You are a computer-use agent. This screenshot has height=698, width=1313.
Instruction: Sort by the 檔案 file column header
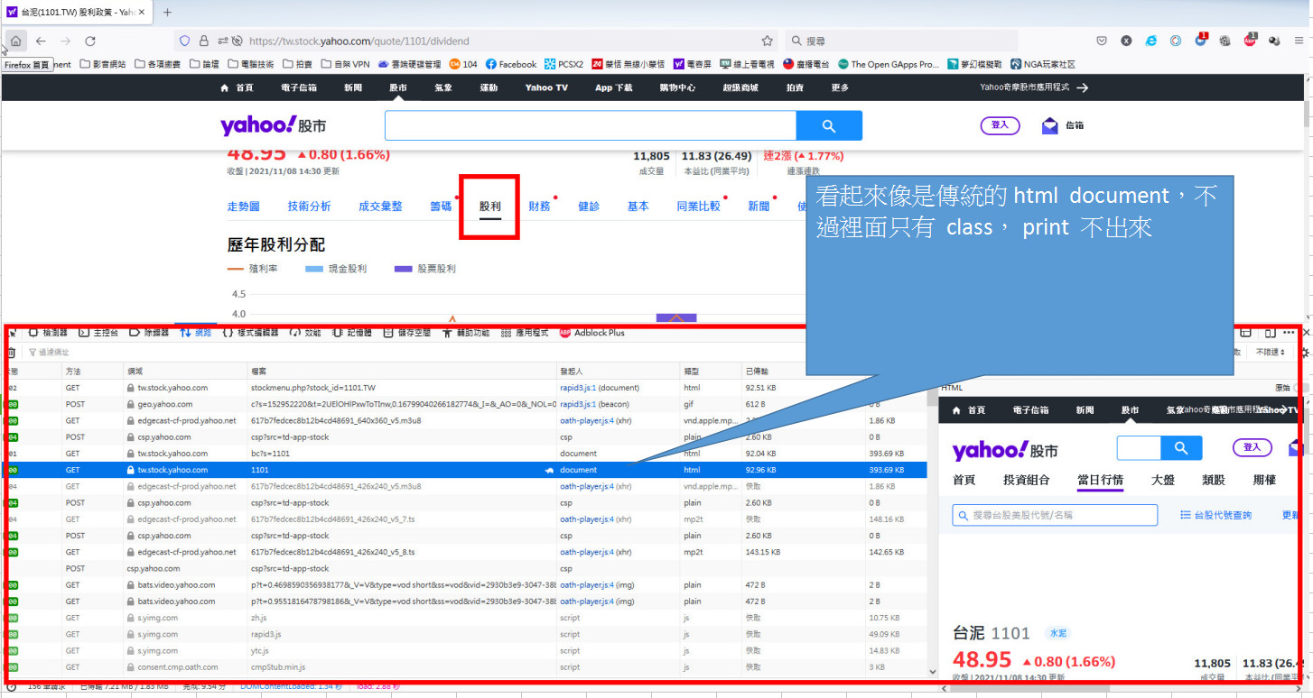[403, 371]
